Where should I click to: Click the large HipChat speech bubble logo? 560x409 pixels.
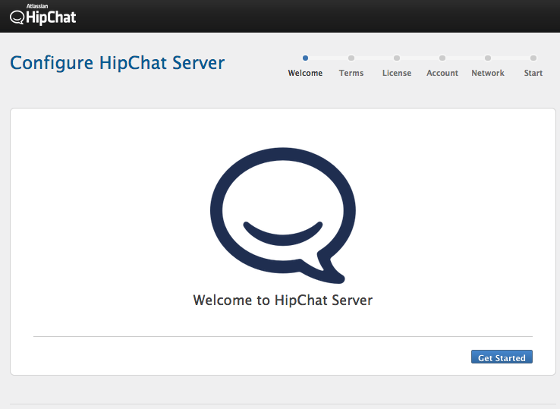(x=283, y=216)
